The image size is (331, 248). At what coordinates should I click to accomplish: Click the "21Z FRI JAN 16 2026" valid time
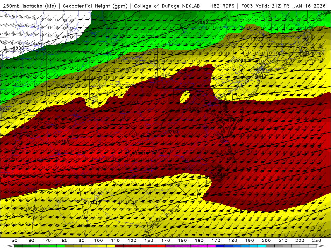coord(299,6)
